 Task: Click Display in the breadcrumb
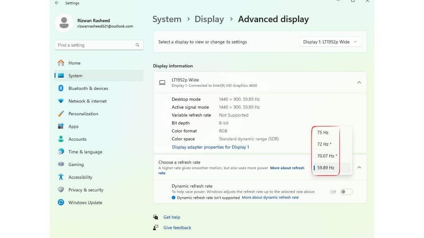[209, 19]
